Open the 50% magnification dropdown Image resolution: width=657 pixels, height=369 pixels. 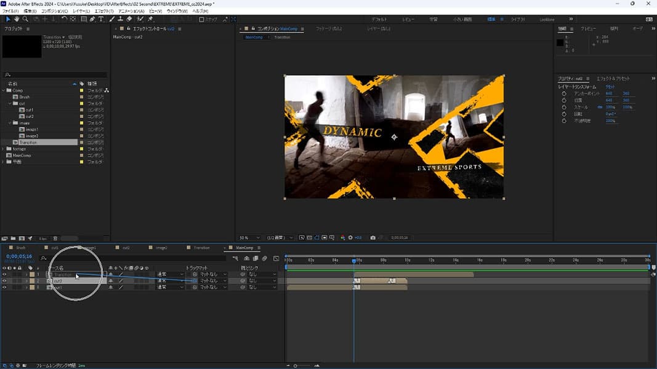(x=249, y=237)
